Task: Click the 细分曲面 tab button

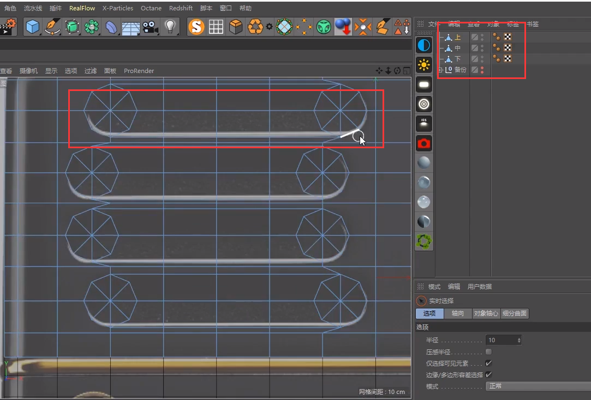Action: [x=515, y=313]
